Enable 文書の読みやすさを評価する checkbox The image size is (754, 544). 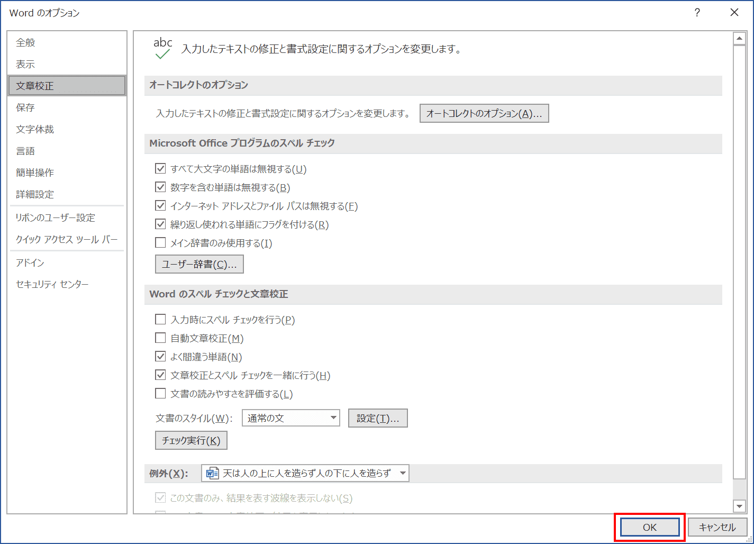coord(160,394)
